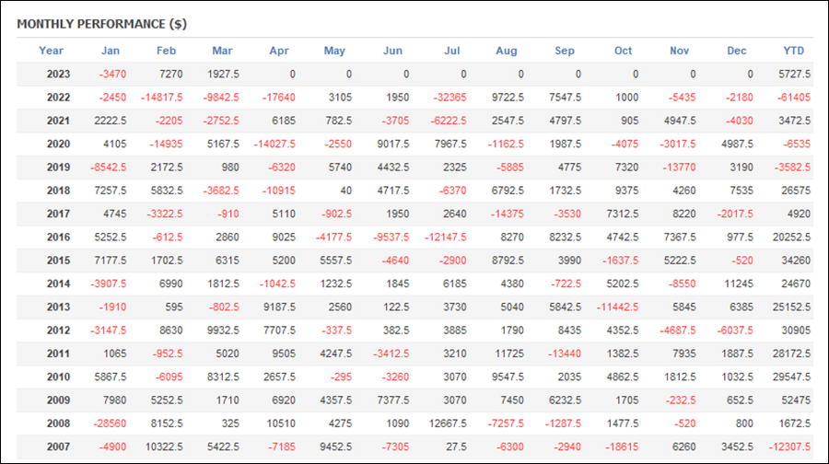829x464 pixels.
Task: Click the YTD column header
Action: click(794, 51)
